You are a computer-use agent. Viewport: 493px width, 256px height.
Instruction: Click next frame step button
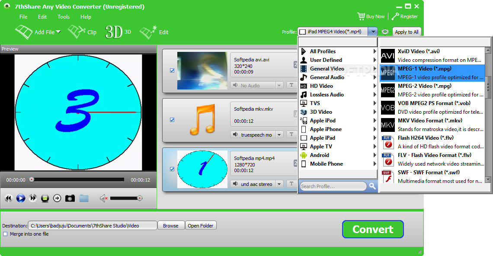coord(57,198)
